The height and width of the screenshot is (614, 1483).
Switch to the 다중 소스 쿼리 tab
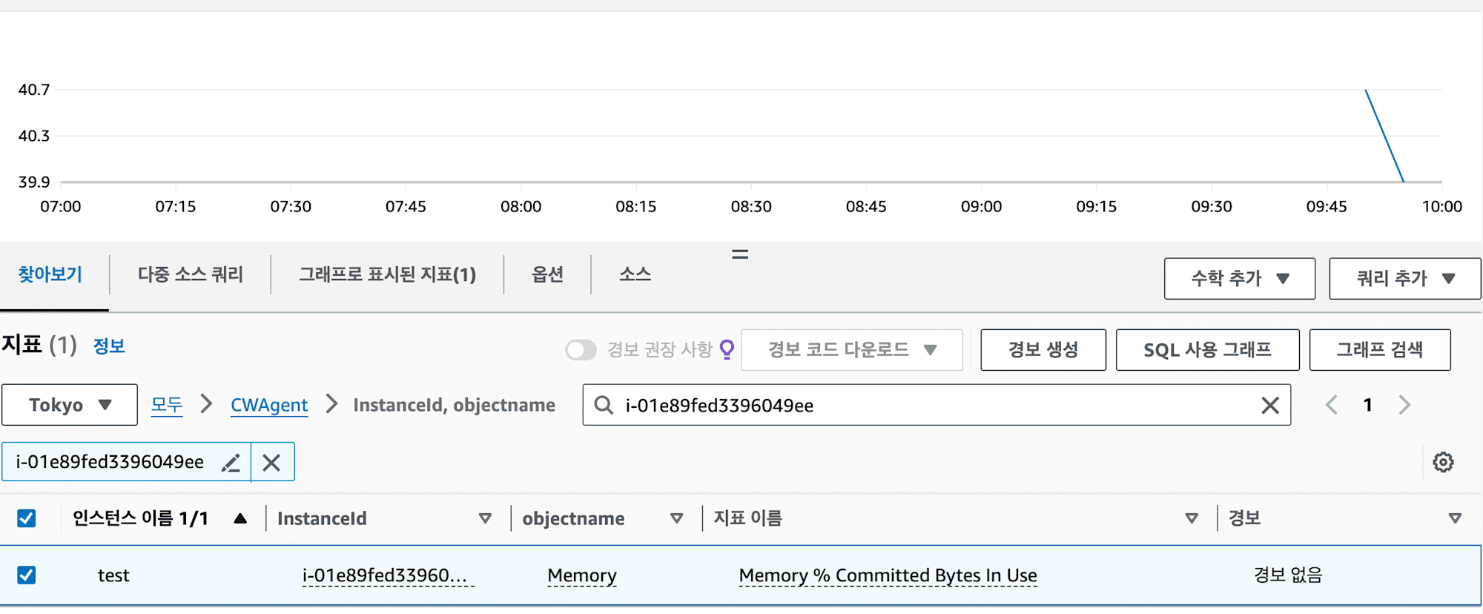[x=191, y=275]
